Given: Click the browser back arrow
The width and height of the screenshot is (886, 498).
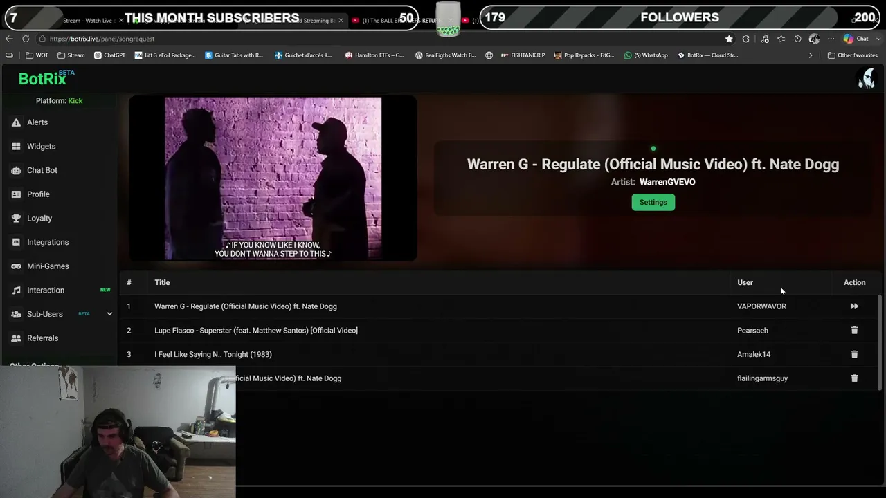Looking at the screenshot, I should (x=9, y=39).
